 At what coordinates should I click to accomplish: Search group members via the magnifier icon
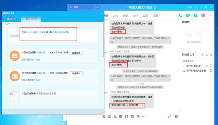tap(211, 55)
